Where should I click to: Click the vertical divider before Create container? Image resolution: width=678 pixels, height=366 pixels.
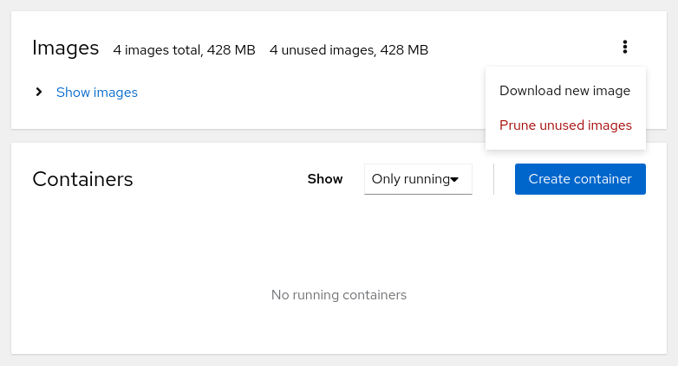(x=493, y=179)
